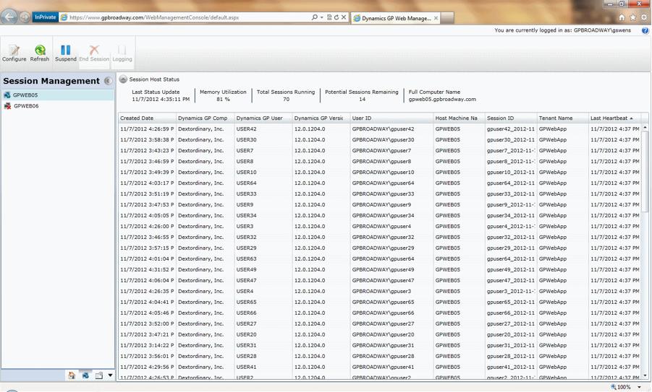Image resolution: width=652 pixels, height=392 pixels.
Task: Click the table scrollbar up arrow
Action: [645, 128]
